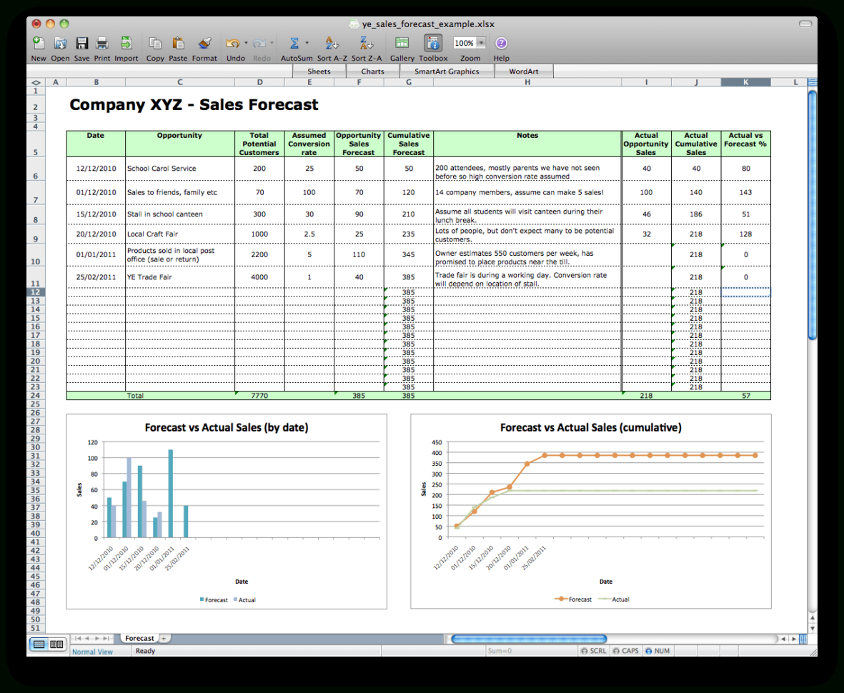Open the SmartArt Graphics tab
844x693 pixels.
447,71
